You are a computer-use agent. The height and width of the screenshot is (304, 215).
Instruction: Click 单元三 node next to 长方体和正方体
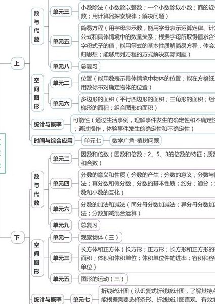pos(61,258)
